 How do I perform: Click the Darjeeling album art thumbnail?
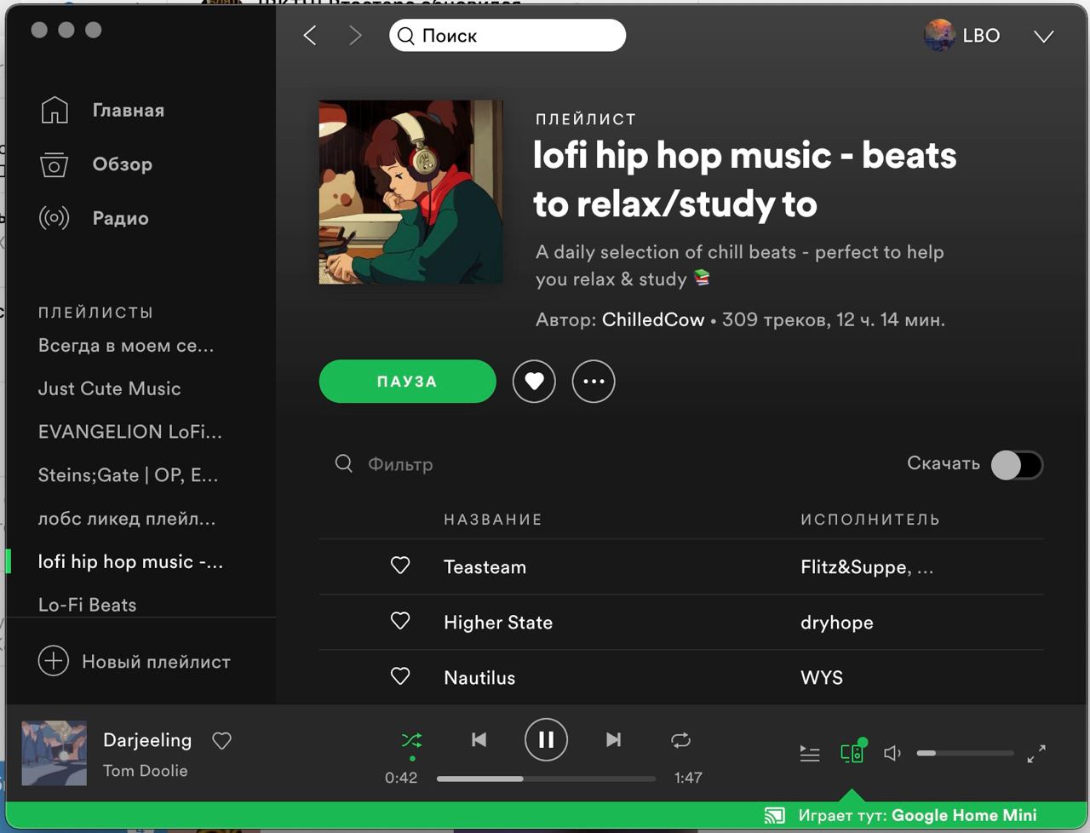coord(54,753)
